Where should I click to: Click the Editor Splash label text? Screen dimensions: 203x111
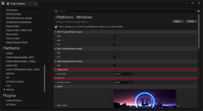[x=62, y=105]
